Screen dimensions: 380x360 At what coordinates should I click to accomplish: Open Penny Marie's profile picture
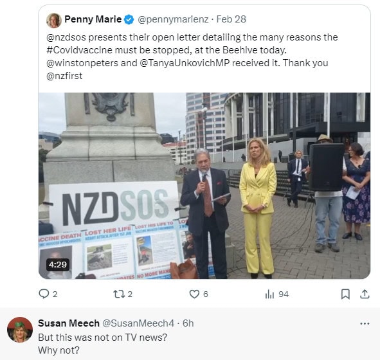(x=54, y=21)
